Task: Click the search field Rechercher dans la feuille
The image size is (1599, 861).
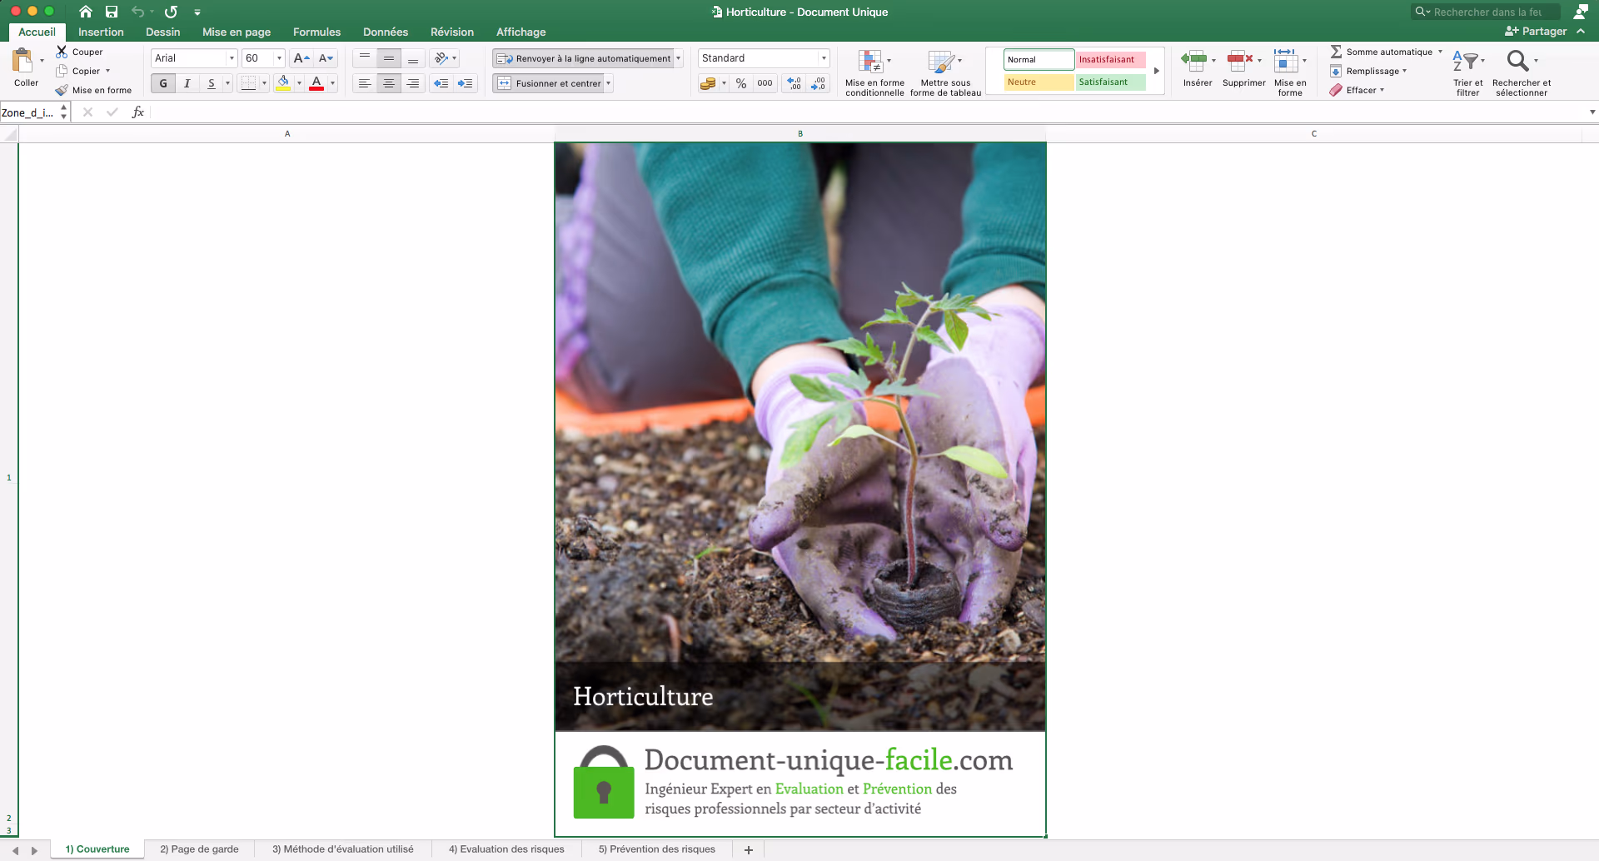Action: point(1485,12)
